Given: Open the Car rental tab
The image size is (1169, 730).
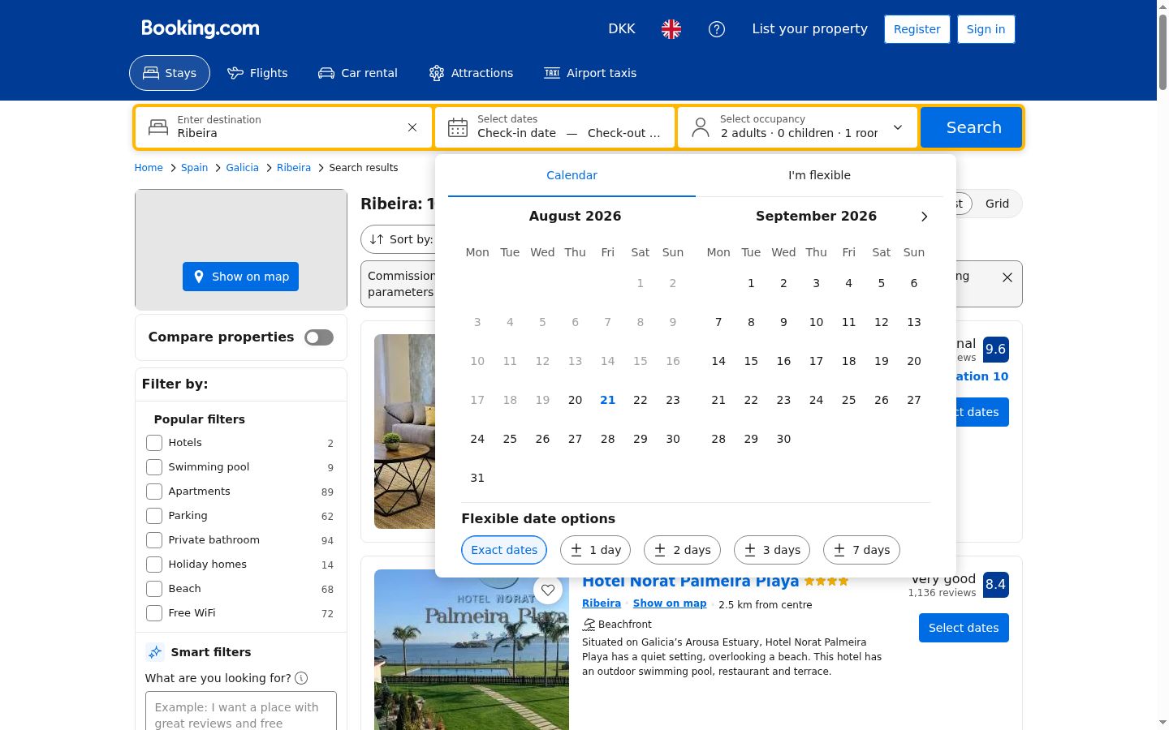Looking at the screenshot, I should click(x=358, y=73).
